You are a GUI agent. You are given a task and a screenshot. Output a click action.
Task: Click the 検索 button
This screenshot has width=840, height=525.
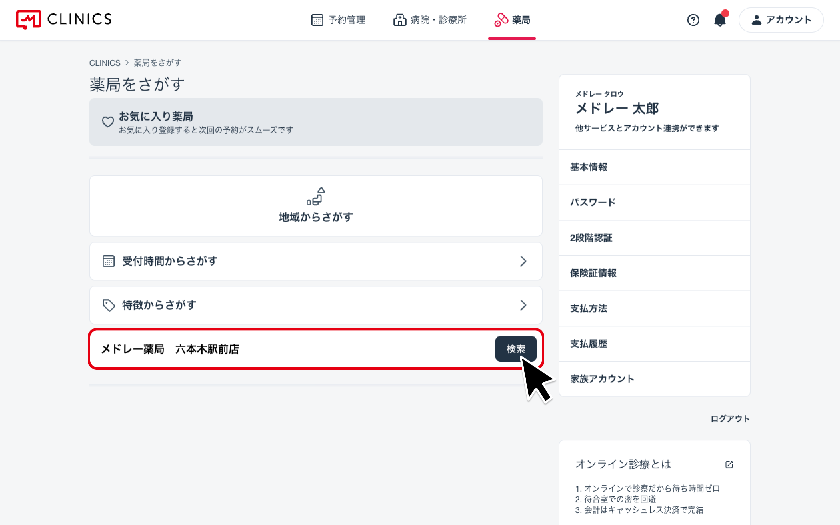[516, 348]
